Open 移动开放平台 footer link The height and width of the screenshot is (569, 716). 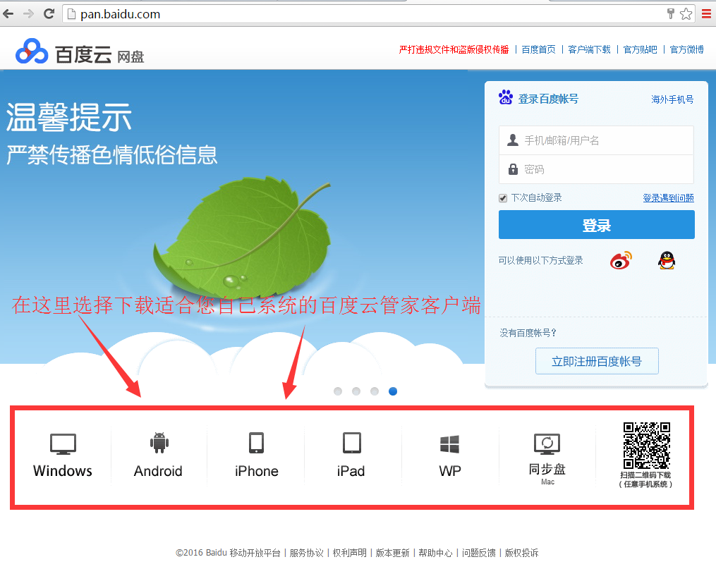click(255, 553)
